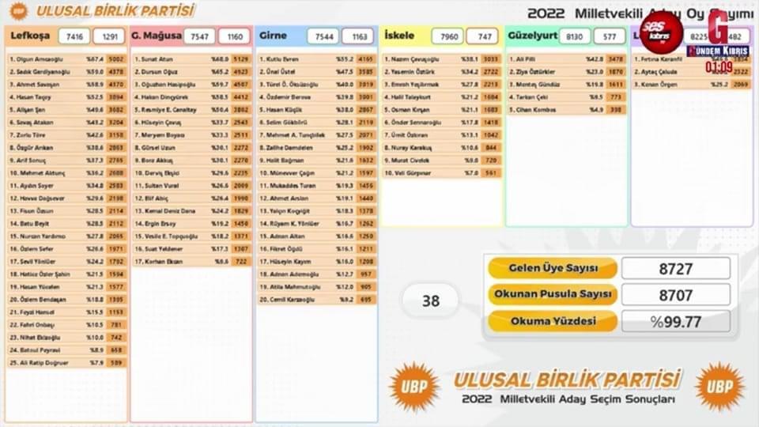Select the Lefkoşa district header
Viewport: 759px width, 427px height.
tap(32, 36)
